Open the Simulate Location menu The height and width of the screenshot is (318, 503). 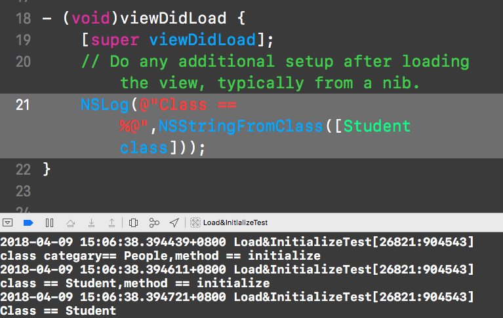174,222
